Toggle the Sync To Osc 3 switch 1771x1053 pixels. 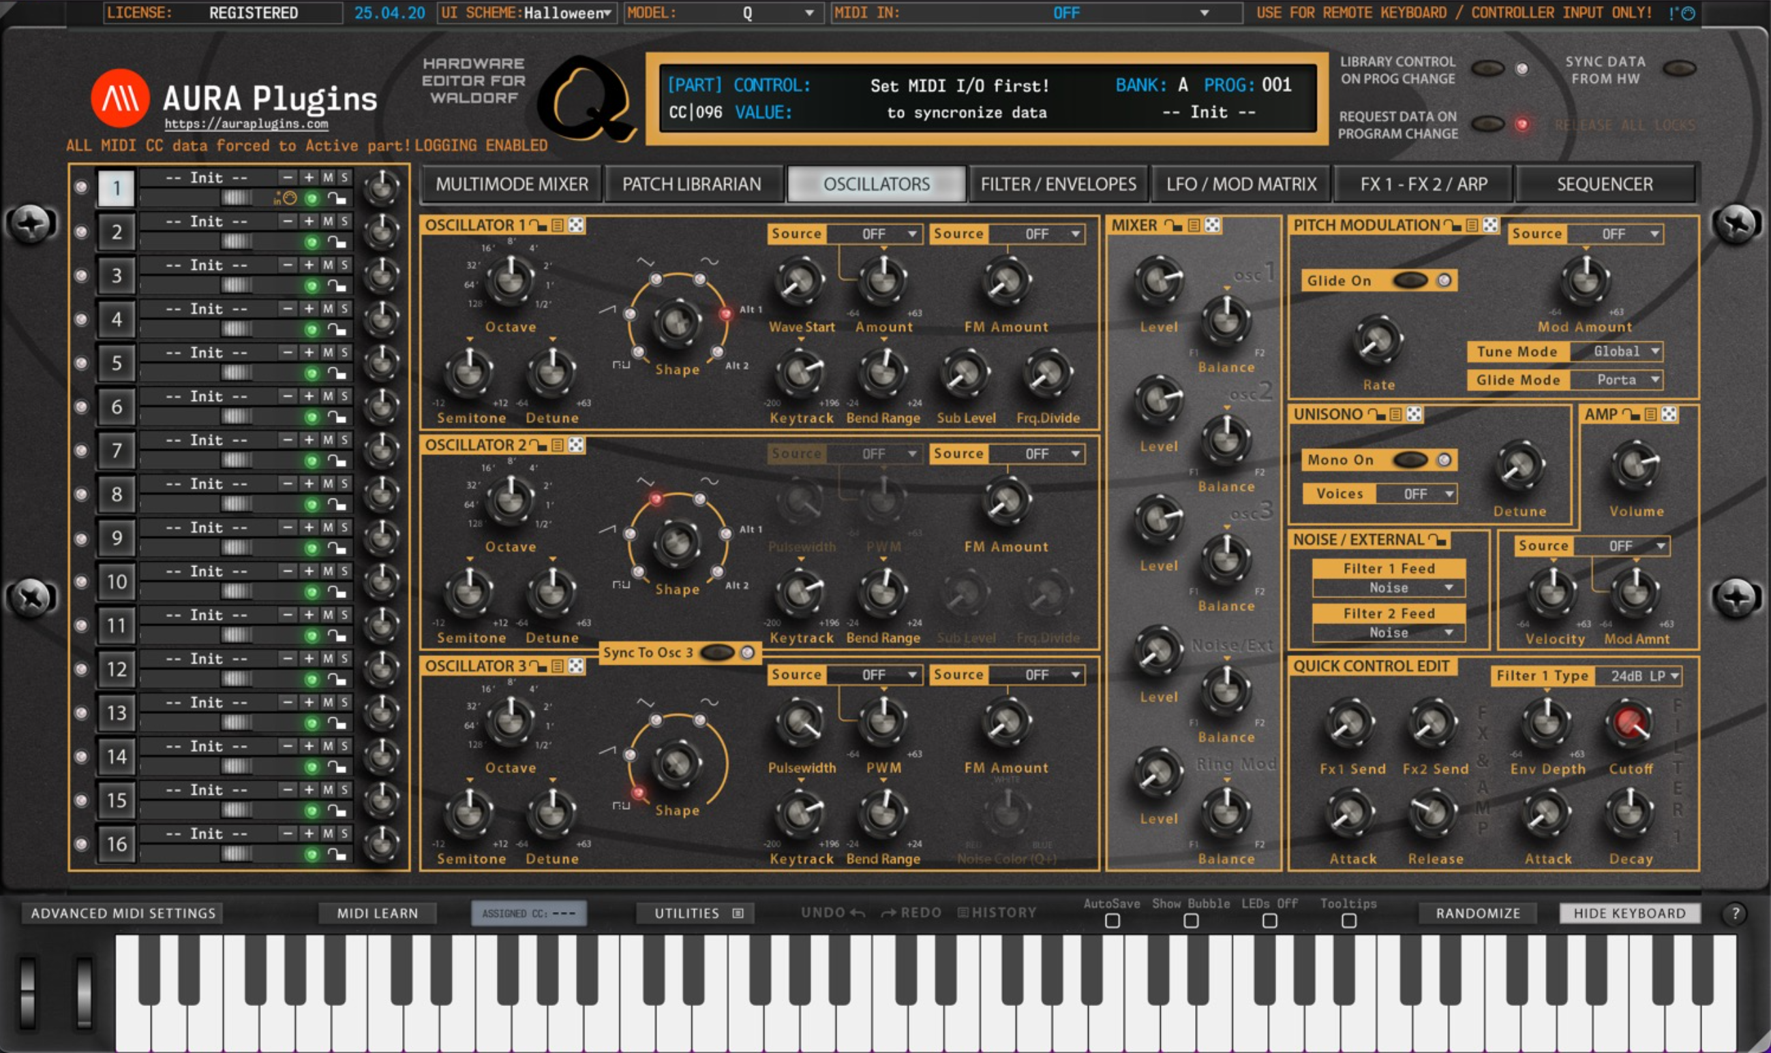[x=717, y=652]
